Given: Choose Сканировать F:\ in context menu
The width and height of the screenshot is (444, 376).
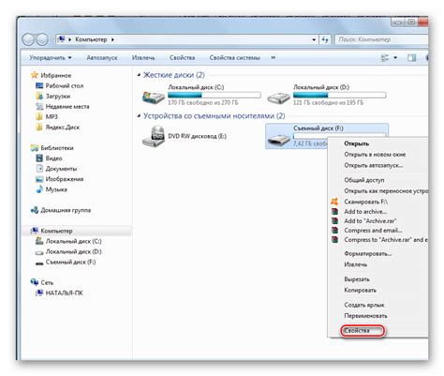Looking at the screenshot, I should 365,202.
